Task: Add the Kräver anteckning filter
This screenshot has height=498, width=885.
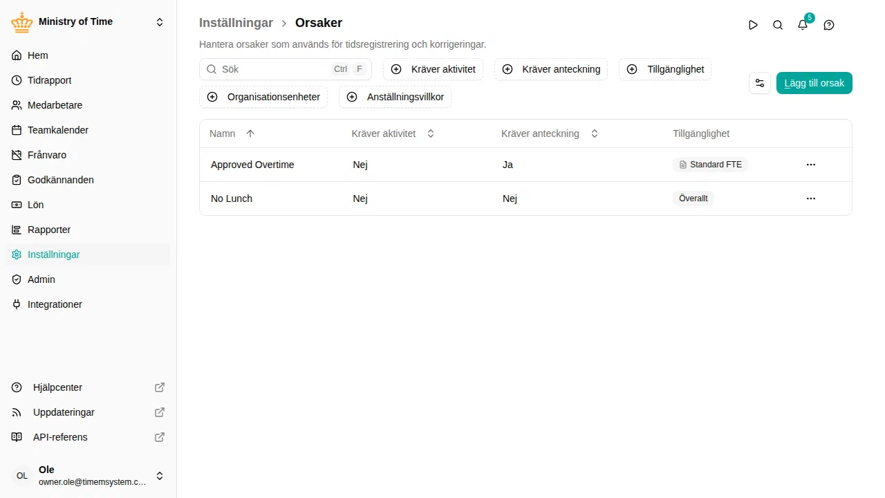Action: click(x=551, y=69)
